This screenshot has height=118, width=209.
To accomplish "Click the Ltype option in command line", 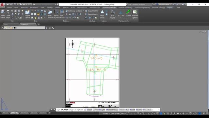I will pos(95,110).
